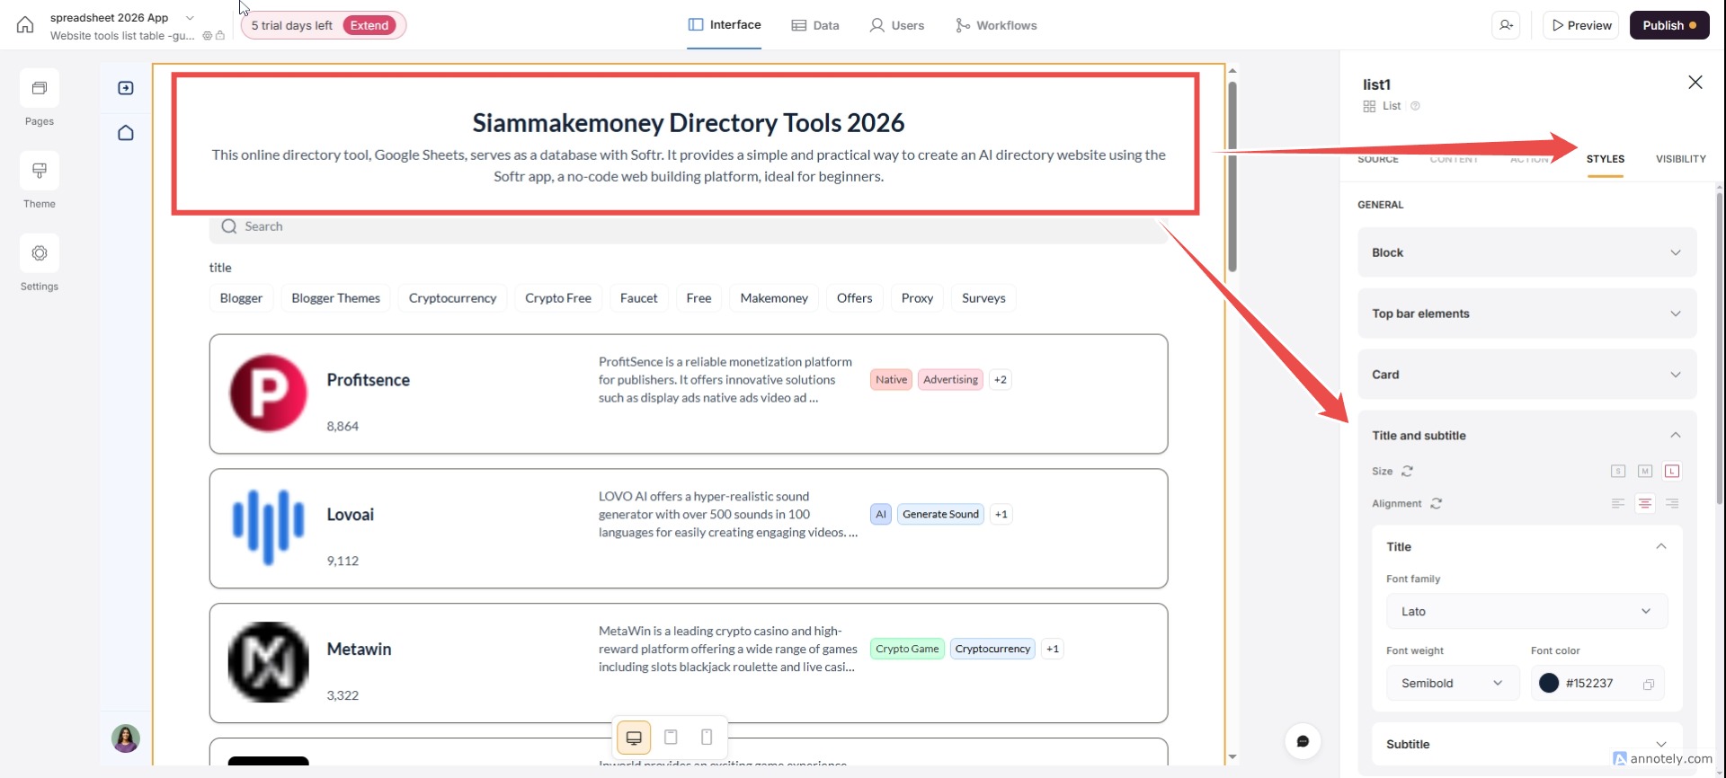The height and width of the screenshot is (778, 1726).
Task: Click the Profitsence logo thumbnail
Action: click(x=268, y=393)
